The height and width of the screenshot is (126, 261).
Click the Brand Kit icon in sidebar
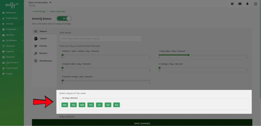[3, 57]
